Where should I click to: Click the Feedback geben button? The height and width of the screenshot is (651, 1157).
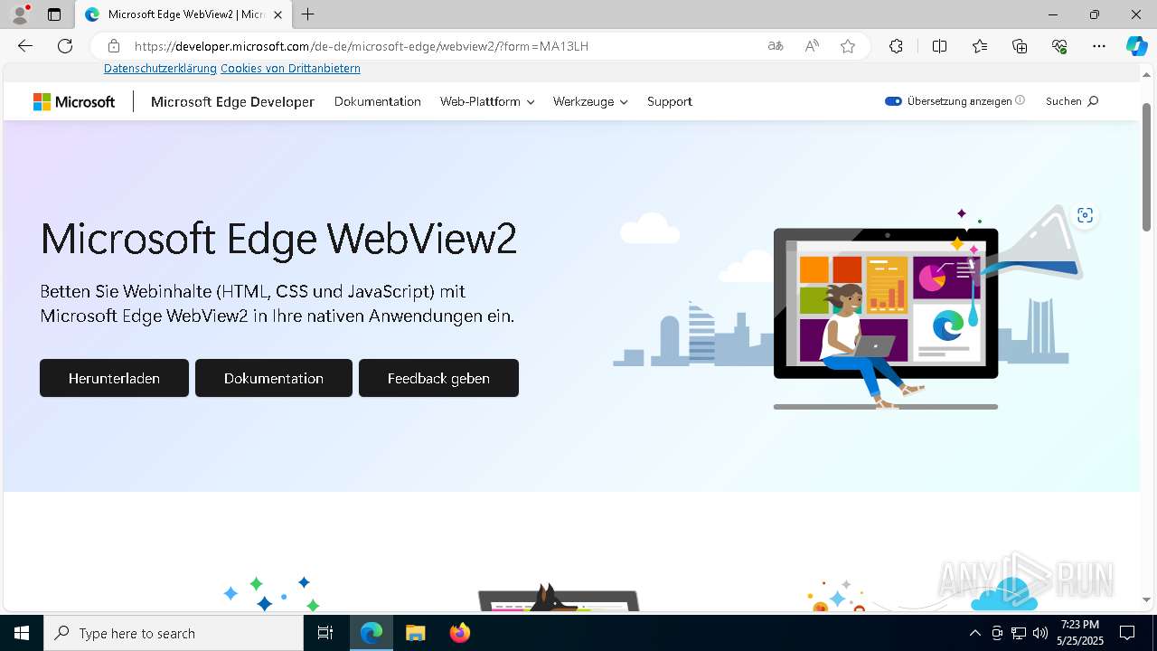click(438, 378)
